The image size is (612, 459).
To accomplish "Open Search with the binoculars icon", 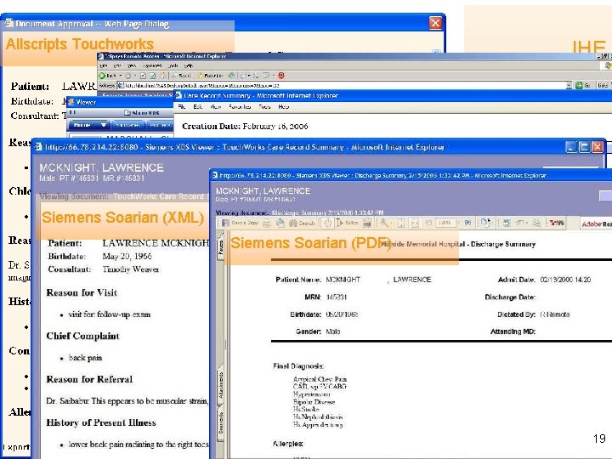I will 301,223.
